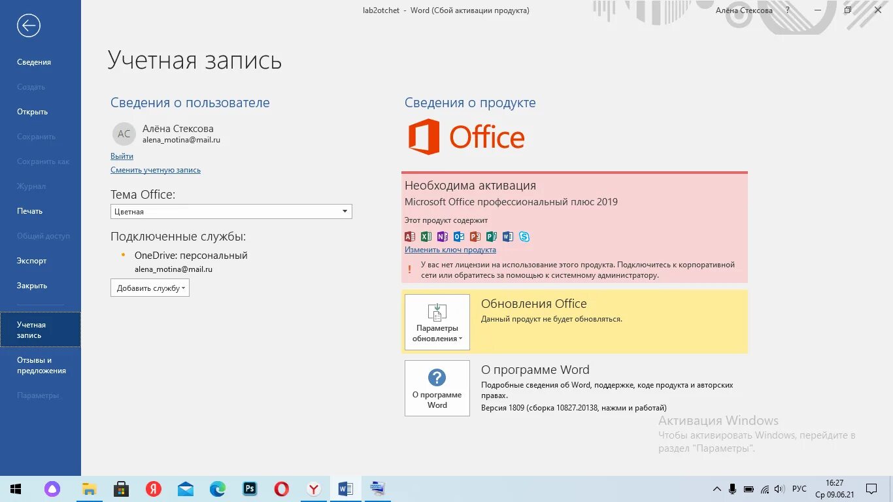Open the РУС input language selector
This screenshot has height=502, width=893.
coord(799,489)
